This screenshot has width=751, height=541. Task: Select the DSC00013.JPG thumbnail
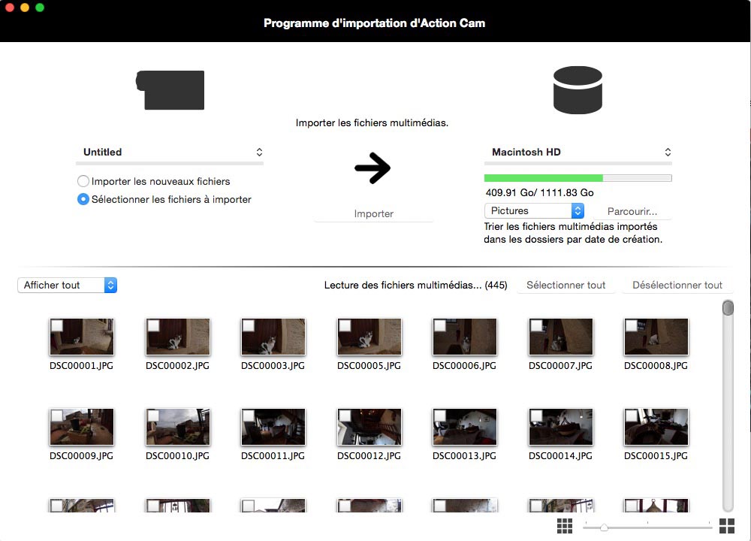(x=465, y=427)
